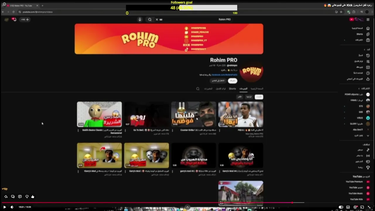Select the Latest filter chip

pyautogui.click(x=259, y=97)
